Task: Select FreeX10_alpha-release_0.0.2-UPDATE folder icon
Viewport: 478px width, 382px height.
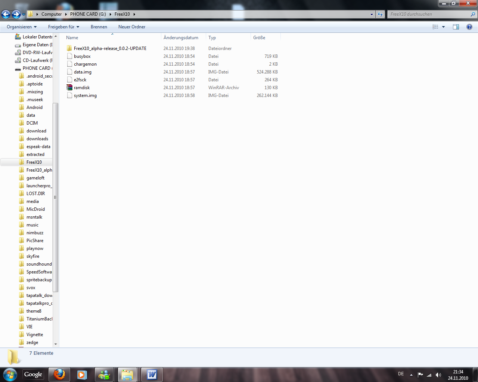Action: (69, 48)
